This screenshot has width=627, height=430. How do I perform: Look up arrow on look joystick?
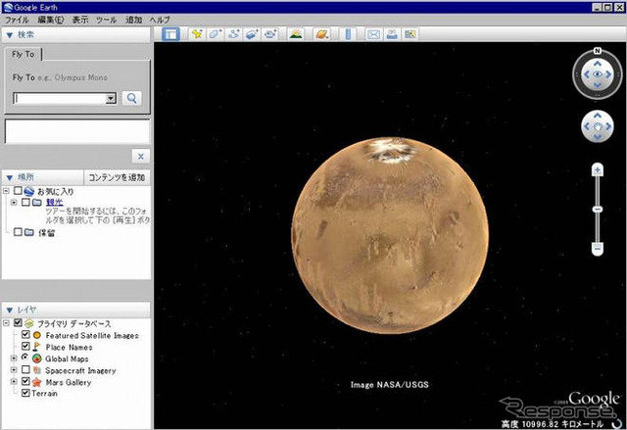tap(598, 63)
